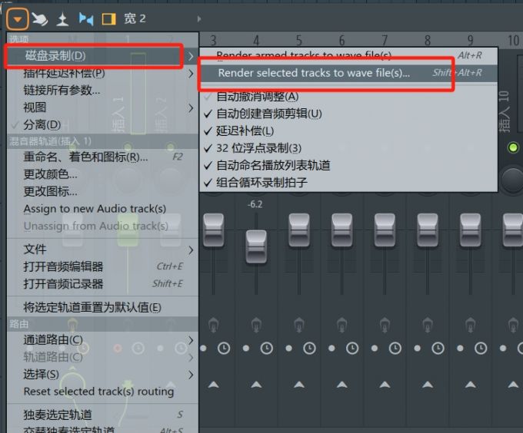Click the send routing arrow on track 4
Screen dimensions: 523x433
[x=256, y=385]
